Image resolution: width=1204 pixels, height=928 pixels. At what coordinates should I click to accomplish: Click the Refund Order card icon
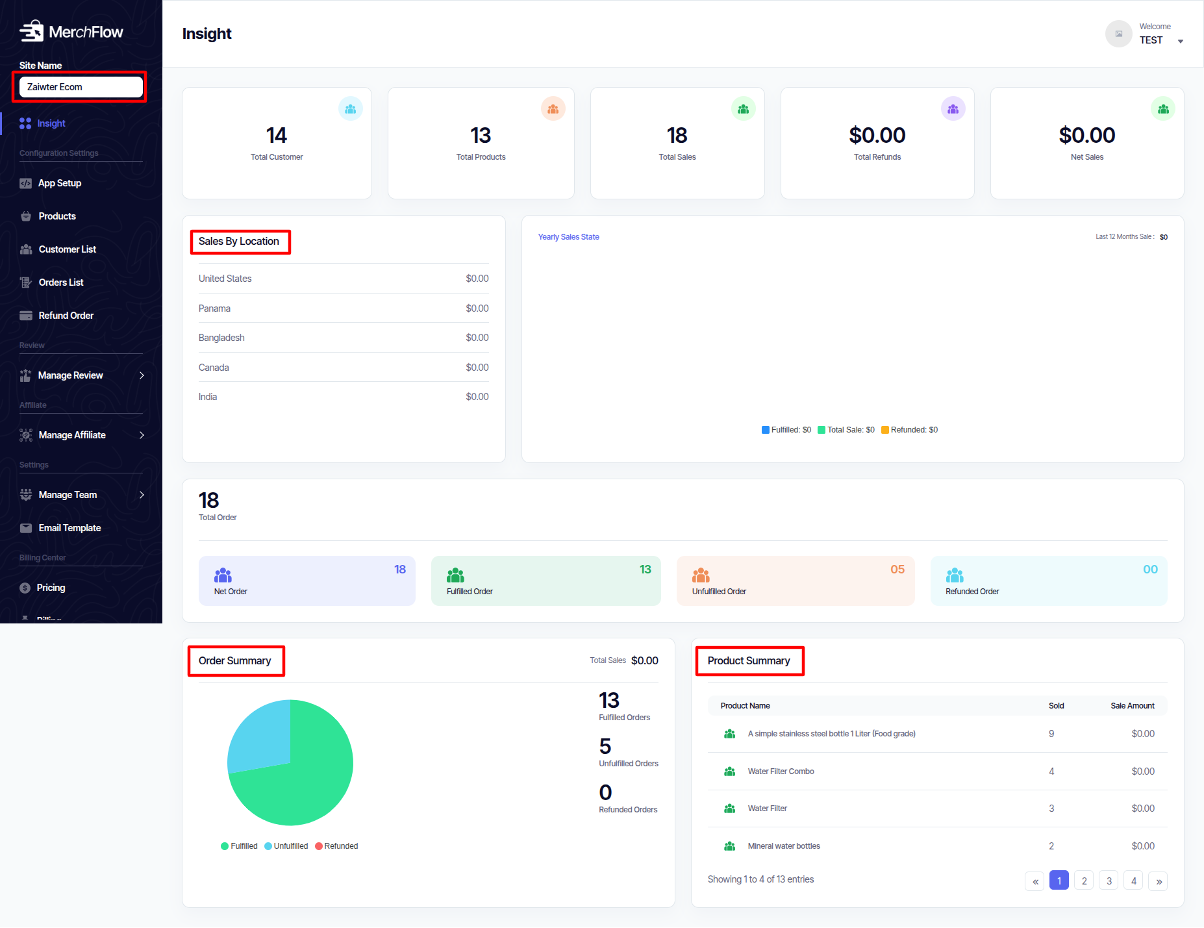(26, 316)
